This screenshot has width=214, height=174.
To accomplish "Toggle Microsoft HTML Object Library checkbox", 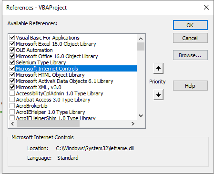I will coord(12,75).
